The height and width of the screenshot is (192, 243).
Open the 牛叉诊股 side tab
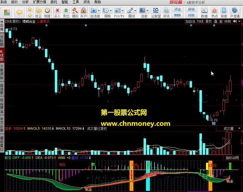2,125
